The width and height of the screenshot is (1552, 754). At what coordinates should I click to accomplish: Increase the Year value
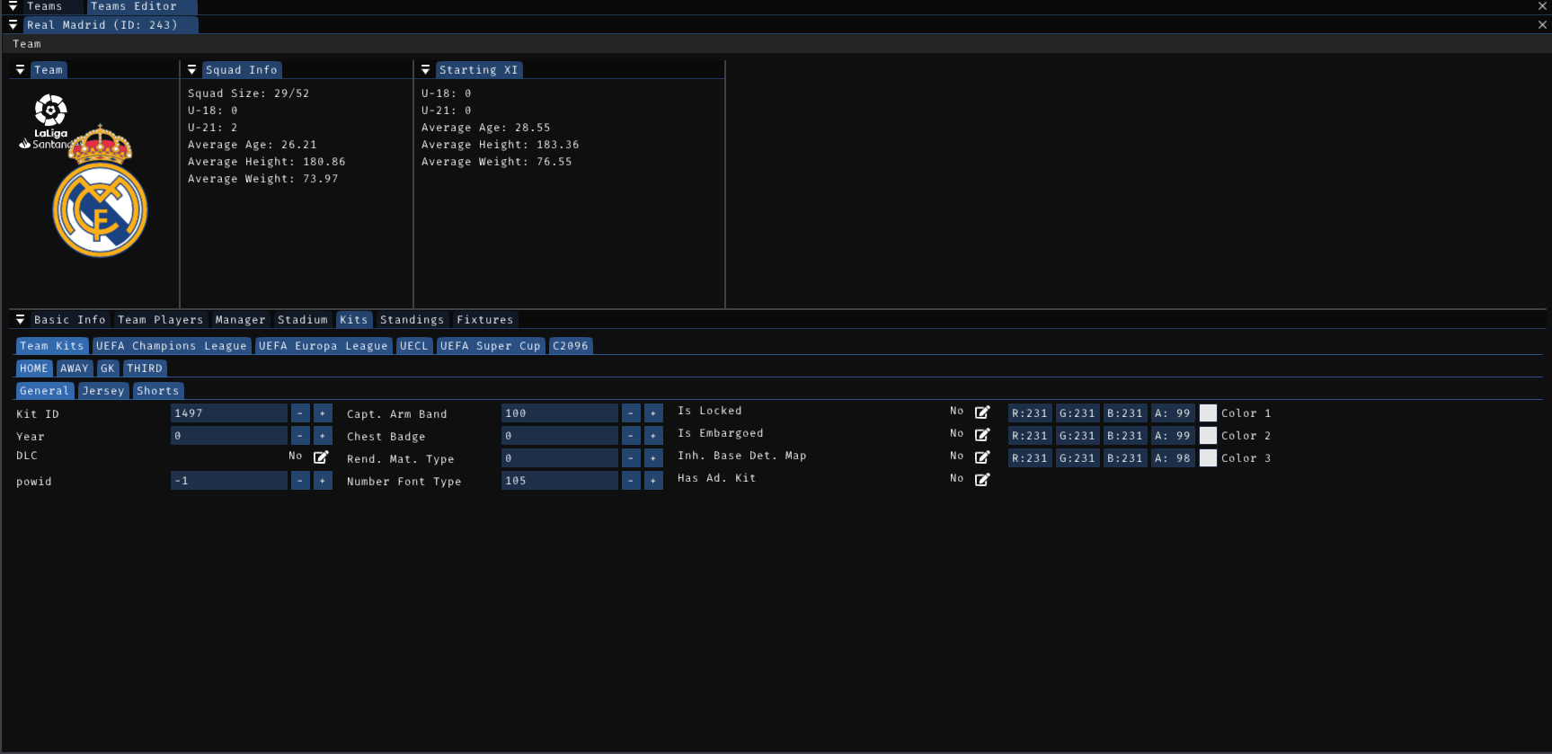tap(323, 436)
